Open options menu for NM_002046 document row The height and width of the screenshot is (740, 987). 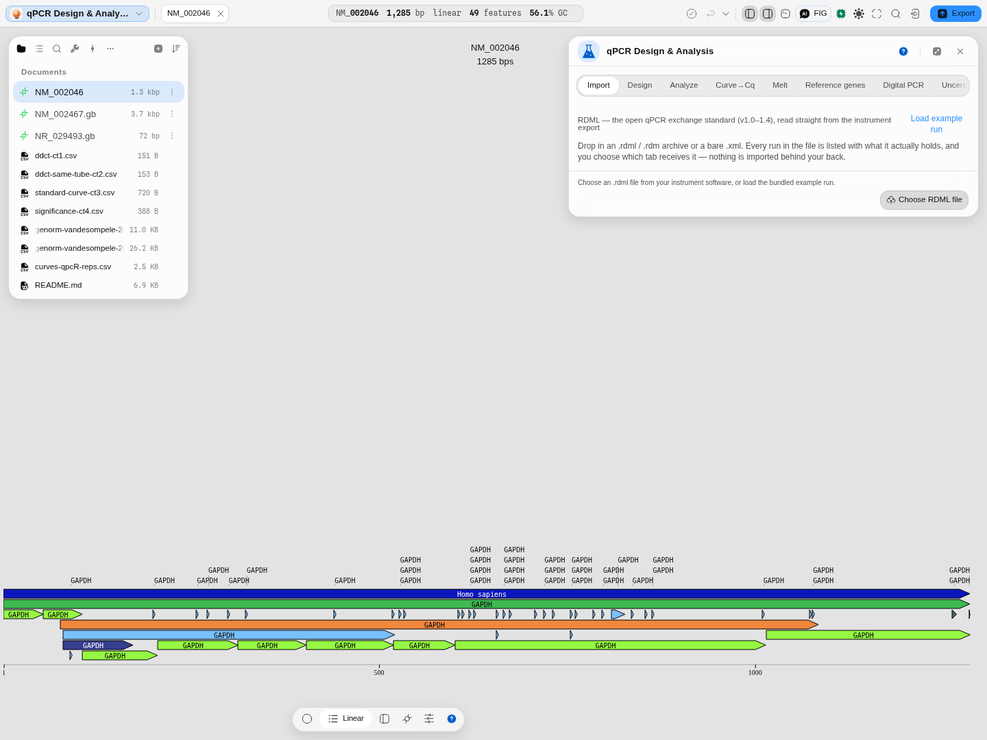tap(172, 92)
